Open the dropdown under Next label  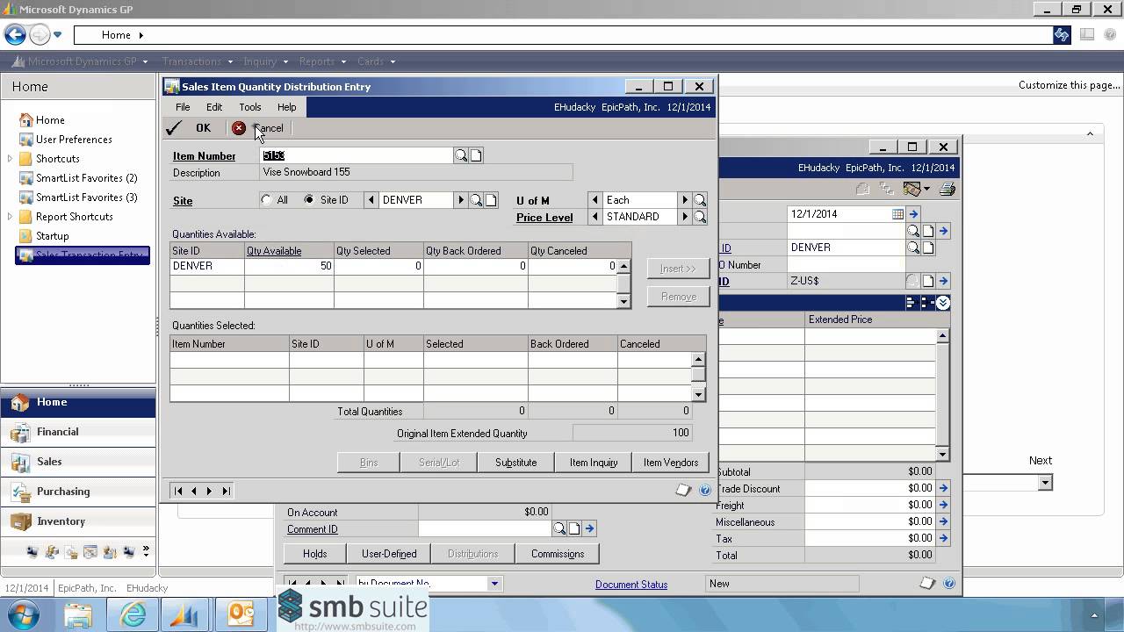coord(1044,483)
